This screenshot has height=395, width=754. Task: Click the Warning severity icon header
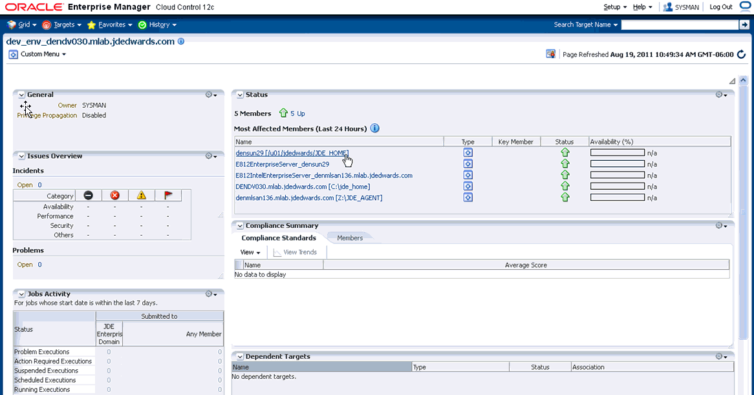(141, 196)
